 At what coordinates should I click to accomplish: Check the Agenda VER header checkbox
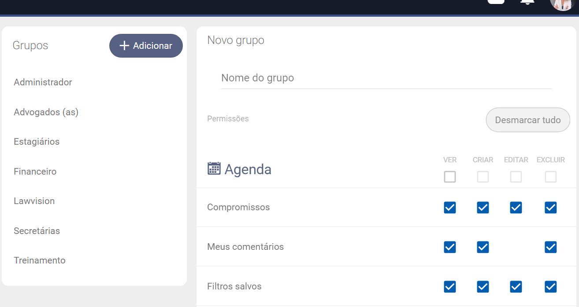449,177
